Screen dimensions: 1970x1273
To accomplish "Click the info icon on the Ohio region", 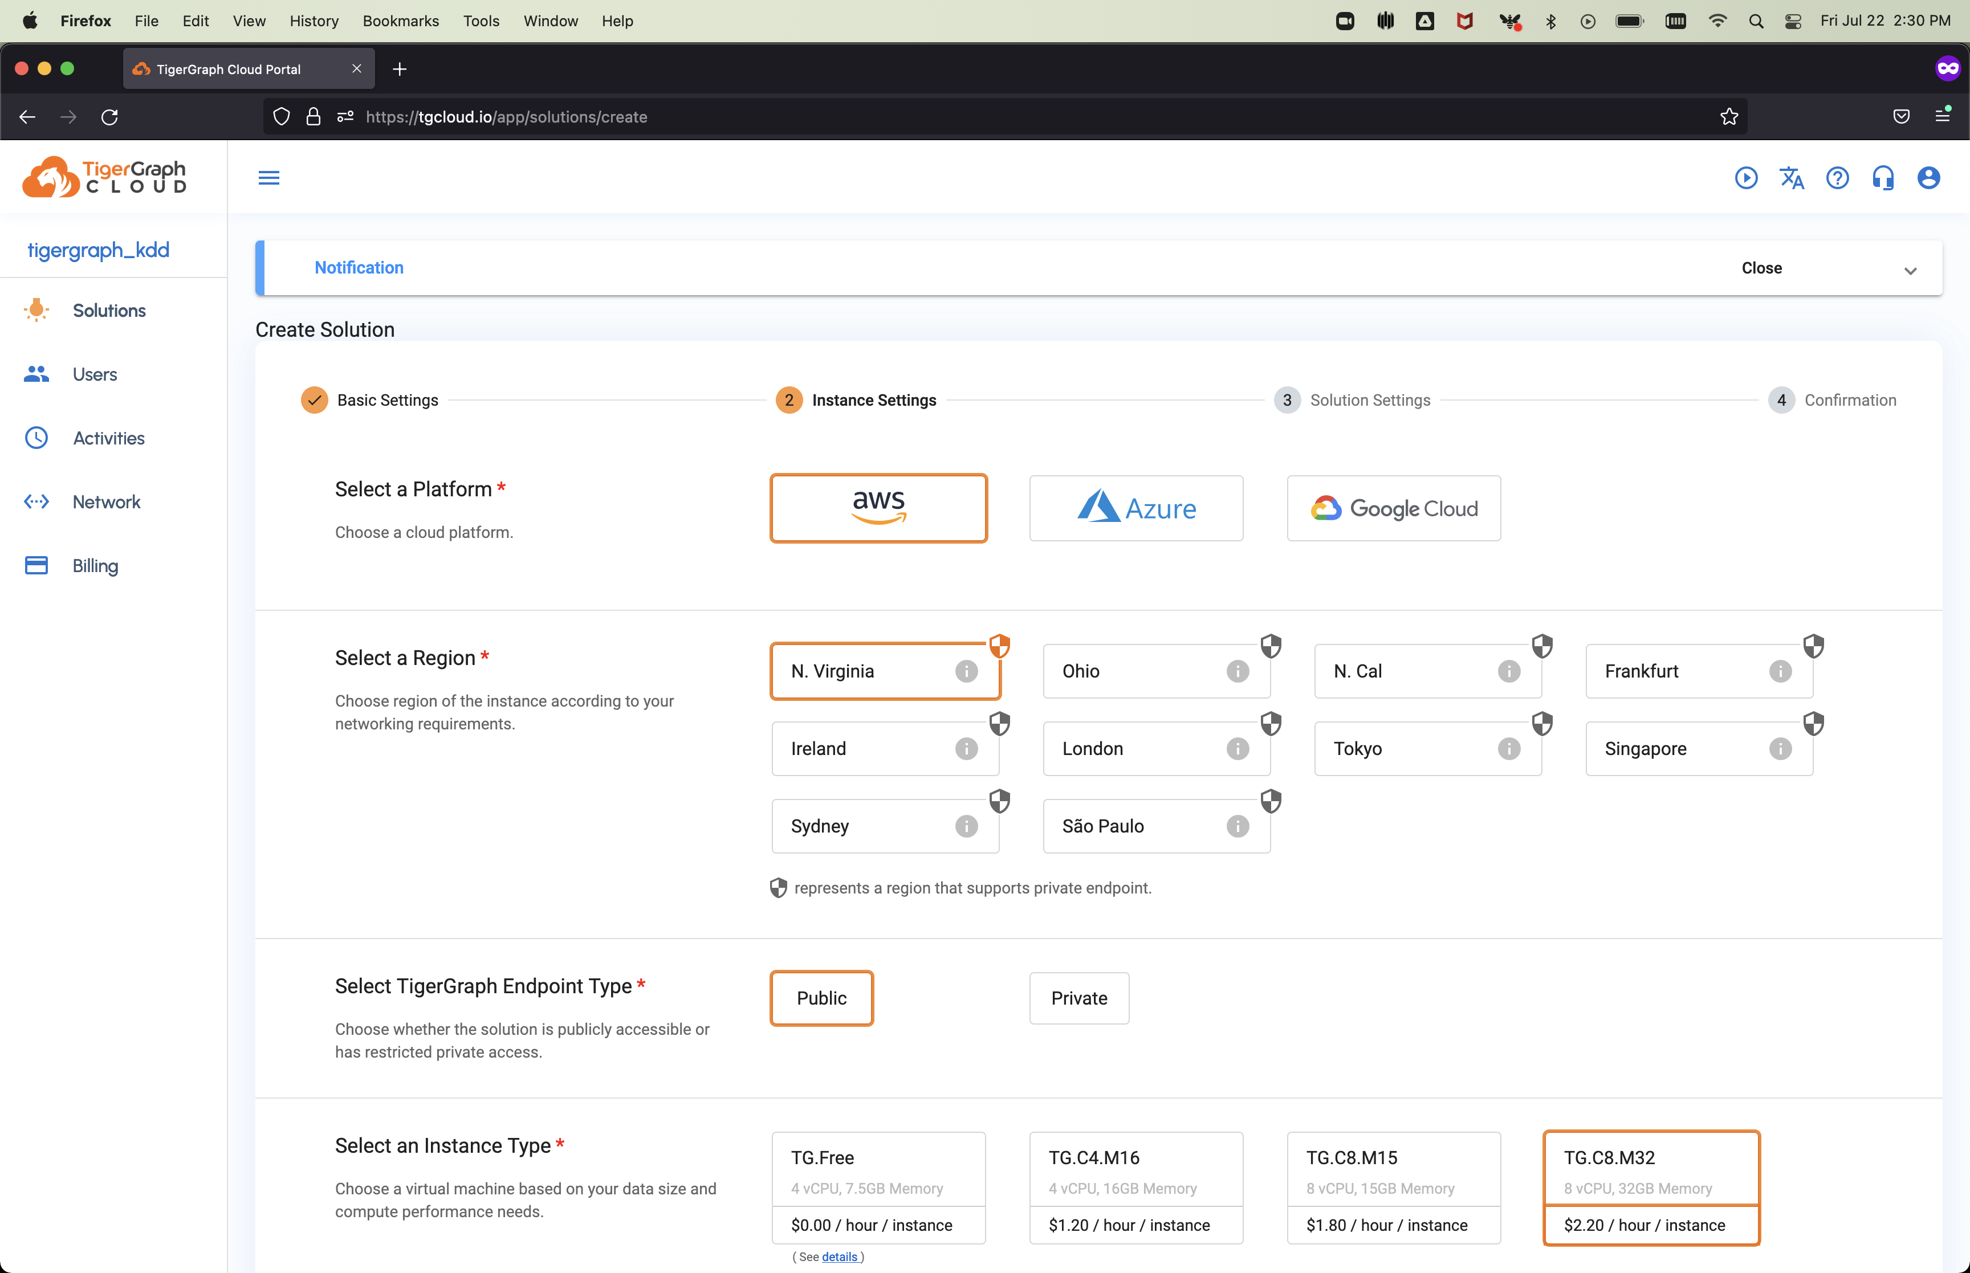I will point(1237,671).
